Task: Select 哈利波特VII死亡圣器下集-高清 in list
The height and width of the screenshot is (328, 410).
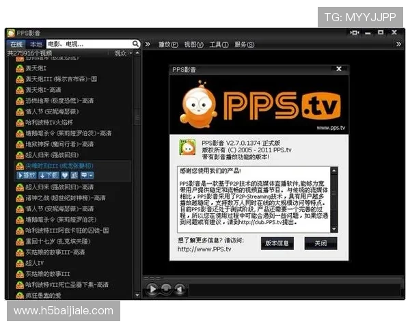Action: click(x=67, y=285)
